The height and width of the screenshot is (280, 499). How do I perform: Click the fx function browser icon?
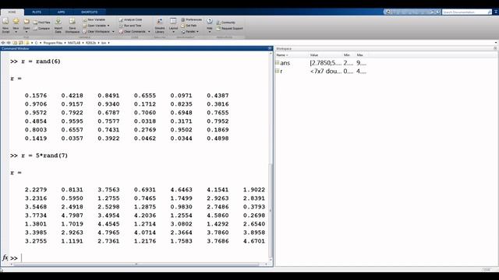5,257
